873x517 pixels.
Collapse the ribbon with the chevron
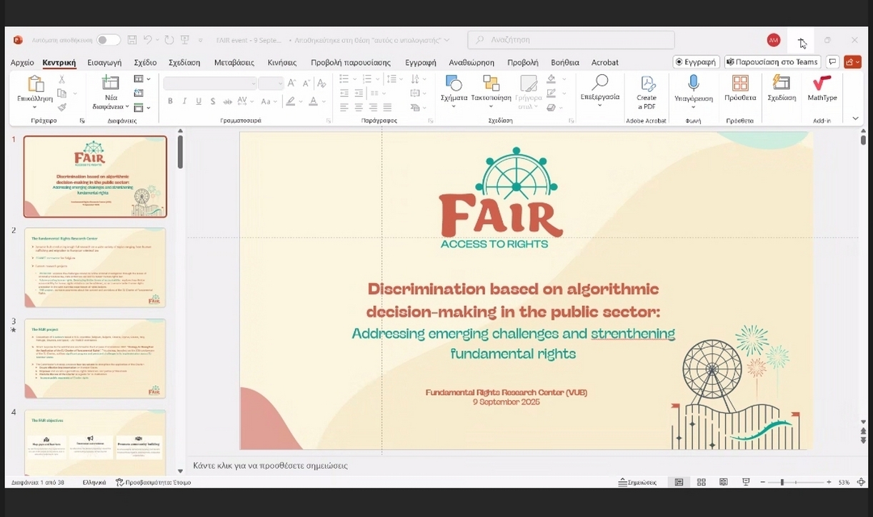(x=855, y=118)
